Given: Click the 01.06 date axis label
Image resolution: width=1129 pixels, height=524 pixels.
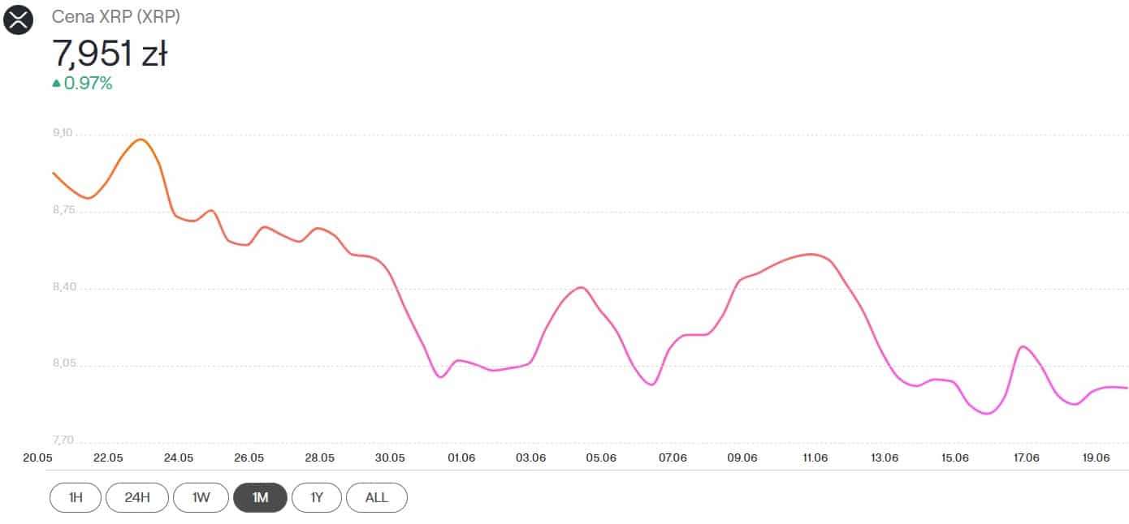Looking at the screenshot, I should click(461, 457).
